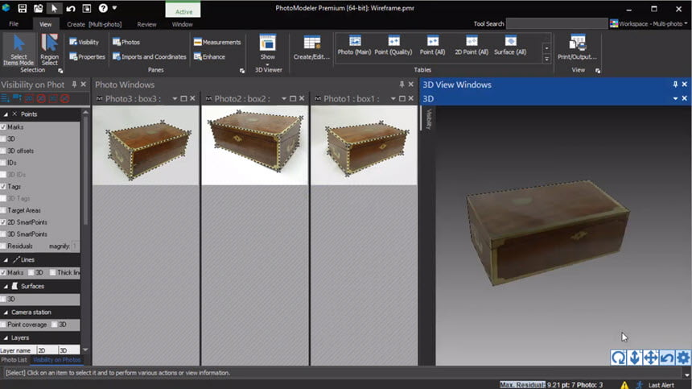This screenshot has width=692, height=389.
Task: Choose the Region Select tool
Action: point(49,50)
